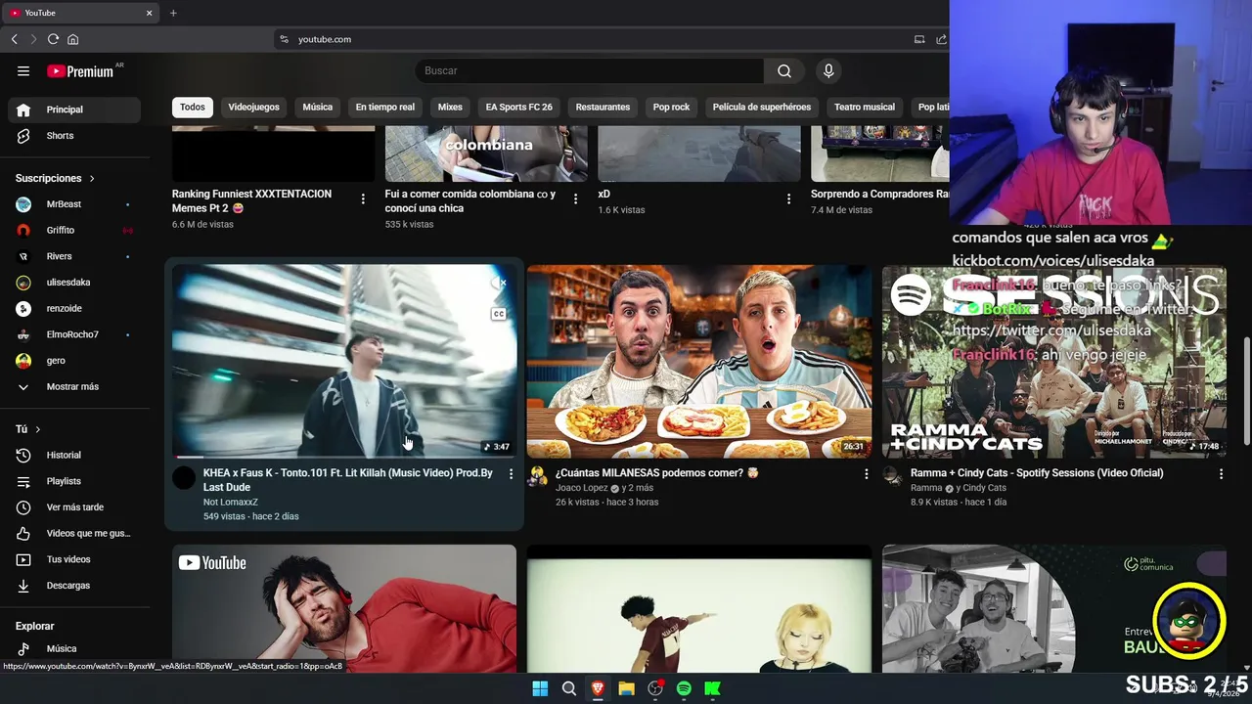
Task: Start voice search with the microphone icon
Action: pos(828,70)
